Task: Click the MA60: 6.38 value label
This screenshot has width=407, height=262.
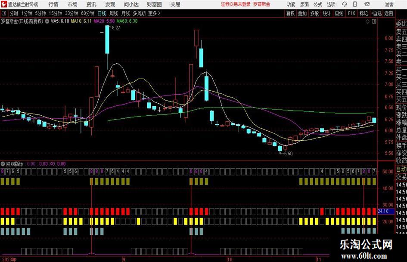Action: [x=127, y=21]
